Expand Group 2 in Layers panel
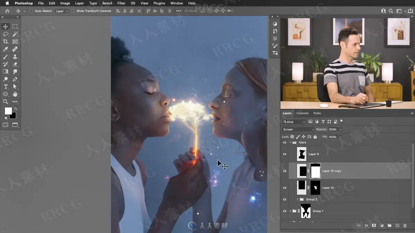This screenshot has width=415, height=233. point(297,200)
